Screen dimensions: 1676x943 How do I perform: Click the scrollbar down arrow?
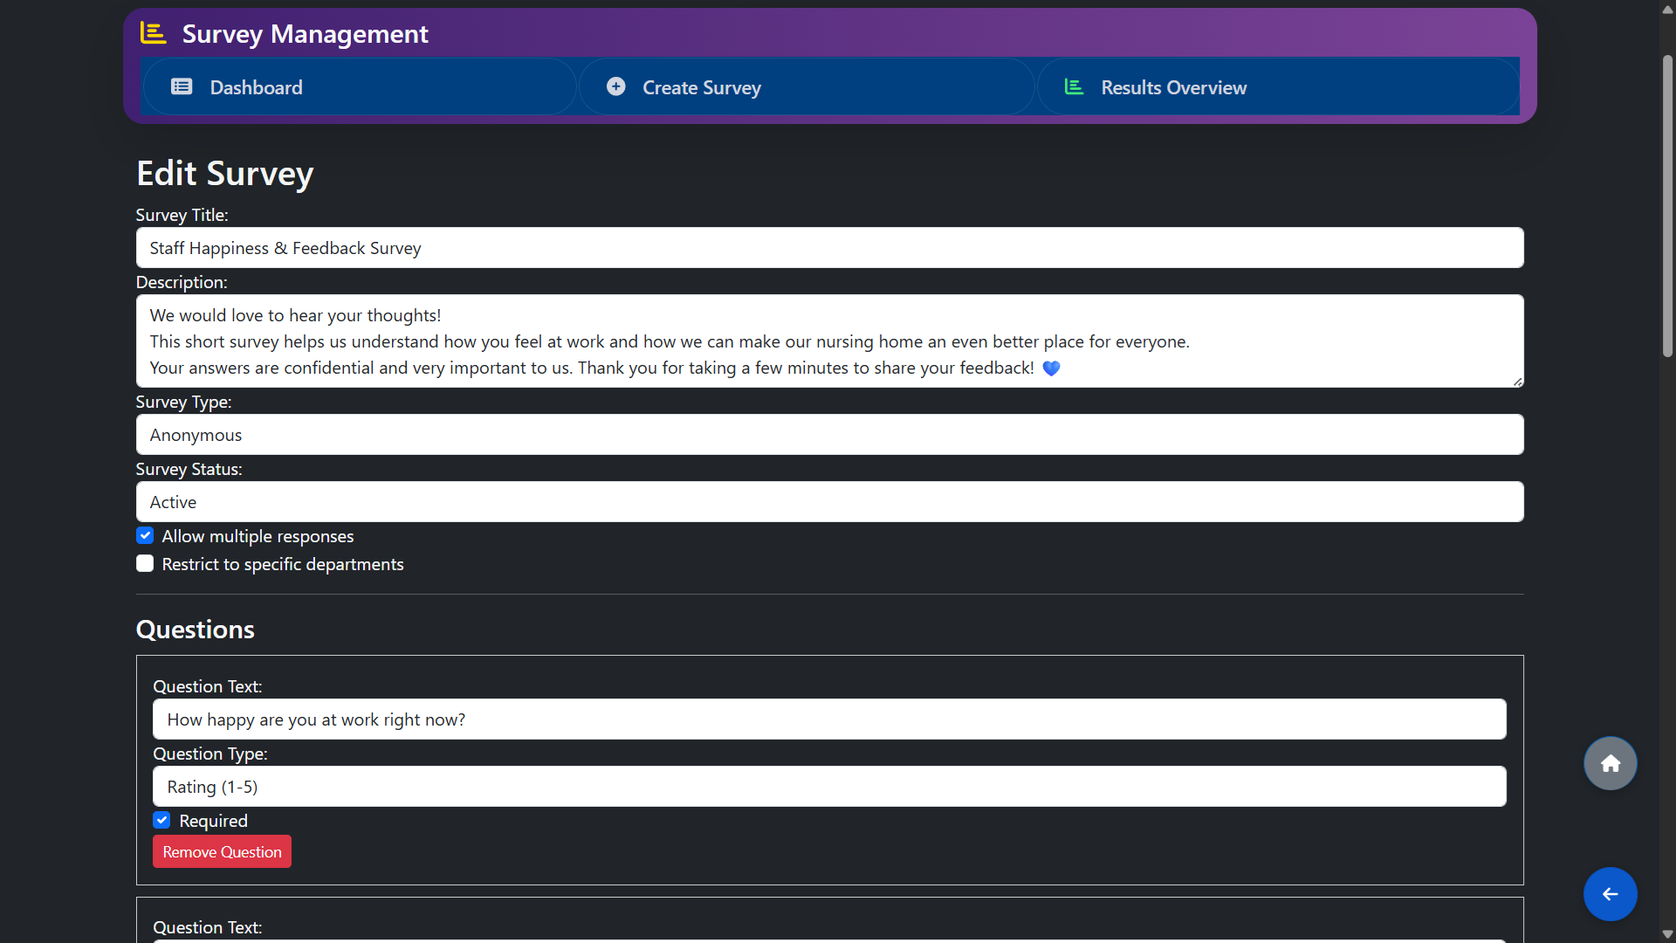[1667, 933]
